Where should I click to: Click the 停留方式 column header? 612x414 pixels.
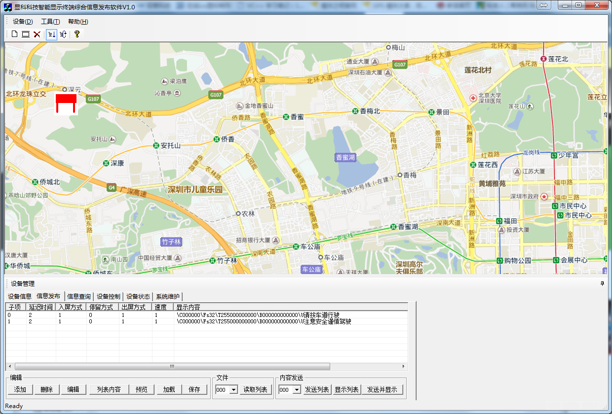[x=102, y=307]
